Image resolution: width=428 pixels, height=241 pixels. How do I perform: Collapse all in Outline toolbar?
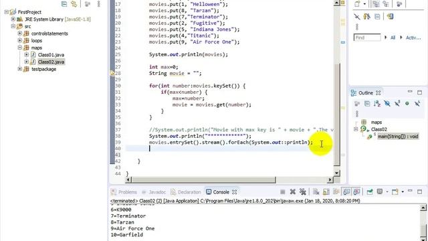tap(367, 104)
